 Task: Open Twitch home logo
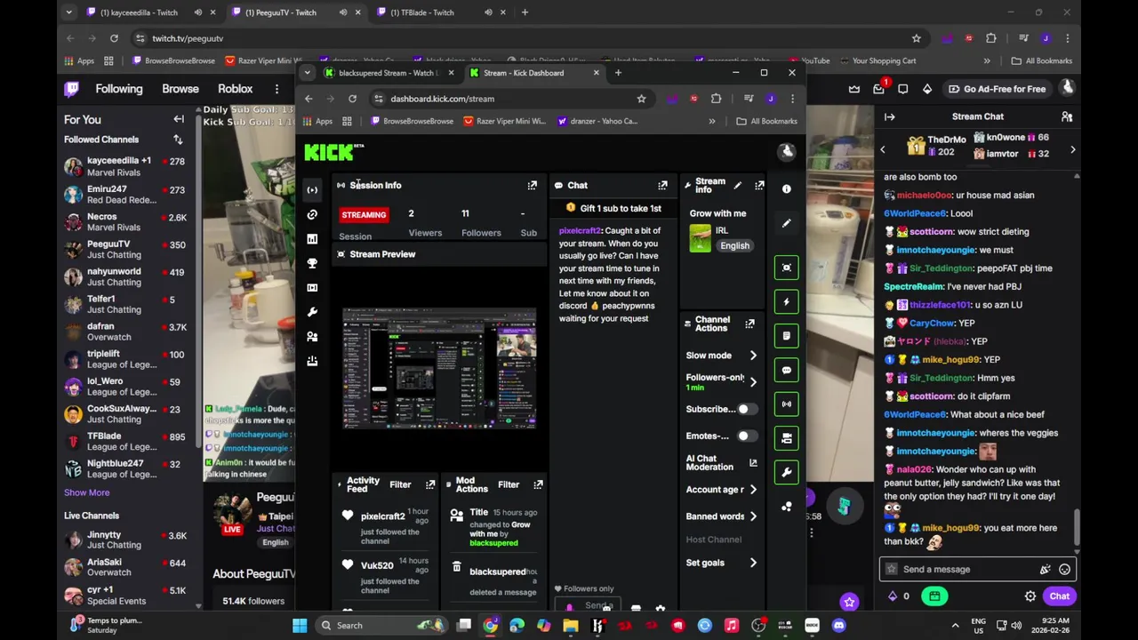pos(72,89)
